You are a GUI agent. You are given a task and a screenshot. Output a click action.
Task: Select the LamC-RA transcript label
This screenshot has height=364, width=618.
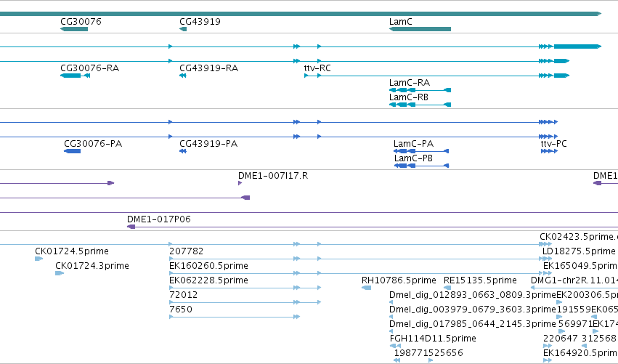click(x=409, y=83)
